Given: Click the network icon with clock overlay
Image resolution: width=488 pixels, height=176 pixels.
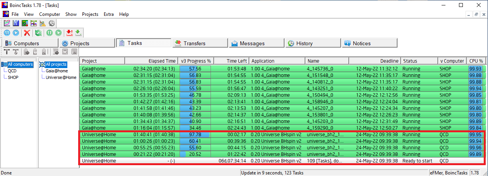Looking at the screenshot, I should [x=16, y=52].
